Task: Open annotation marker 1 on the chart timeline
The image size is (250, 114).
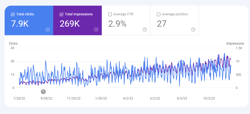Action: click(x=43, y=91)
